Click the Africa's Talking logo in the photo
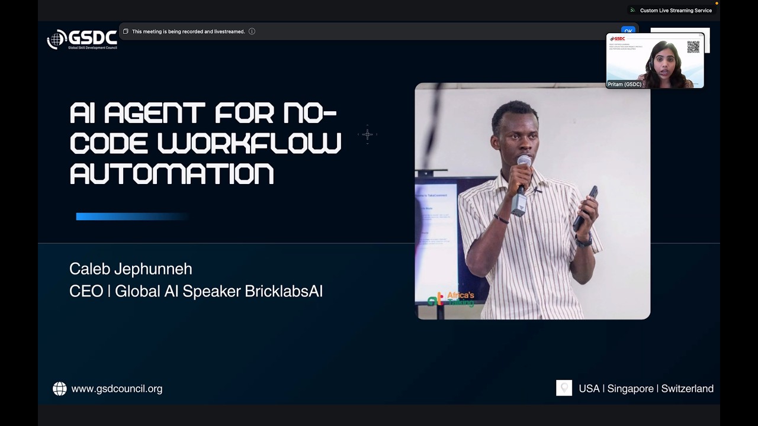 tap(451, 299)
